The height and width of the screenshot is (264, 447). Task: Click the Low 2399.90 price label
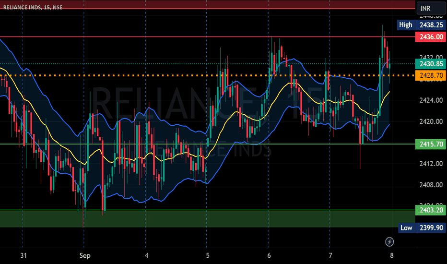422,228
